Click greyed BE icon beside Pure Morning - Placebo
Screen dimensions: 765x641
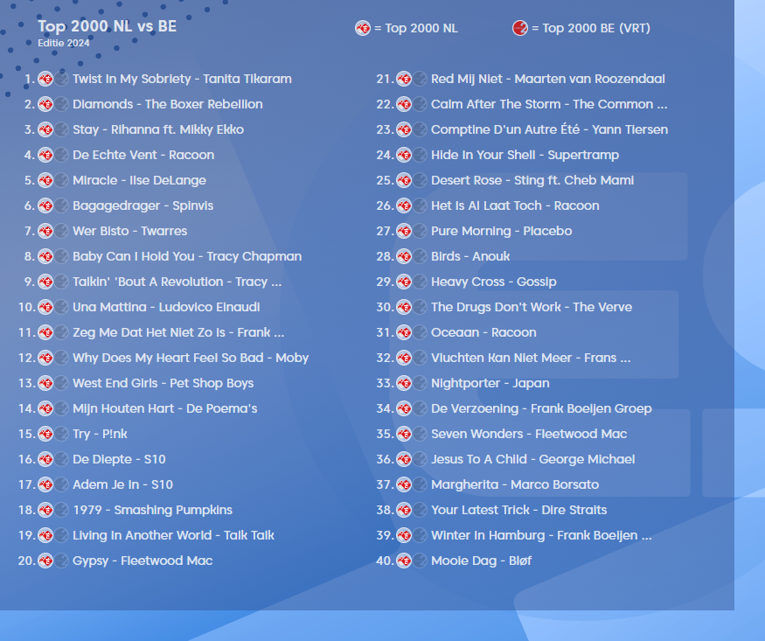(420, 231)
